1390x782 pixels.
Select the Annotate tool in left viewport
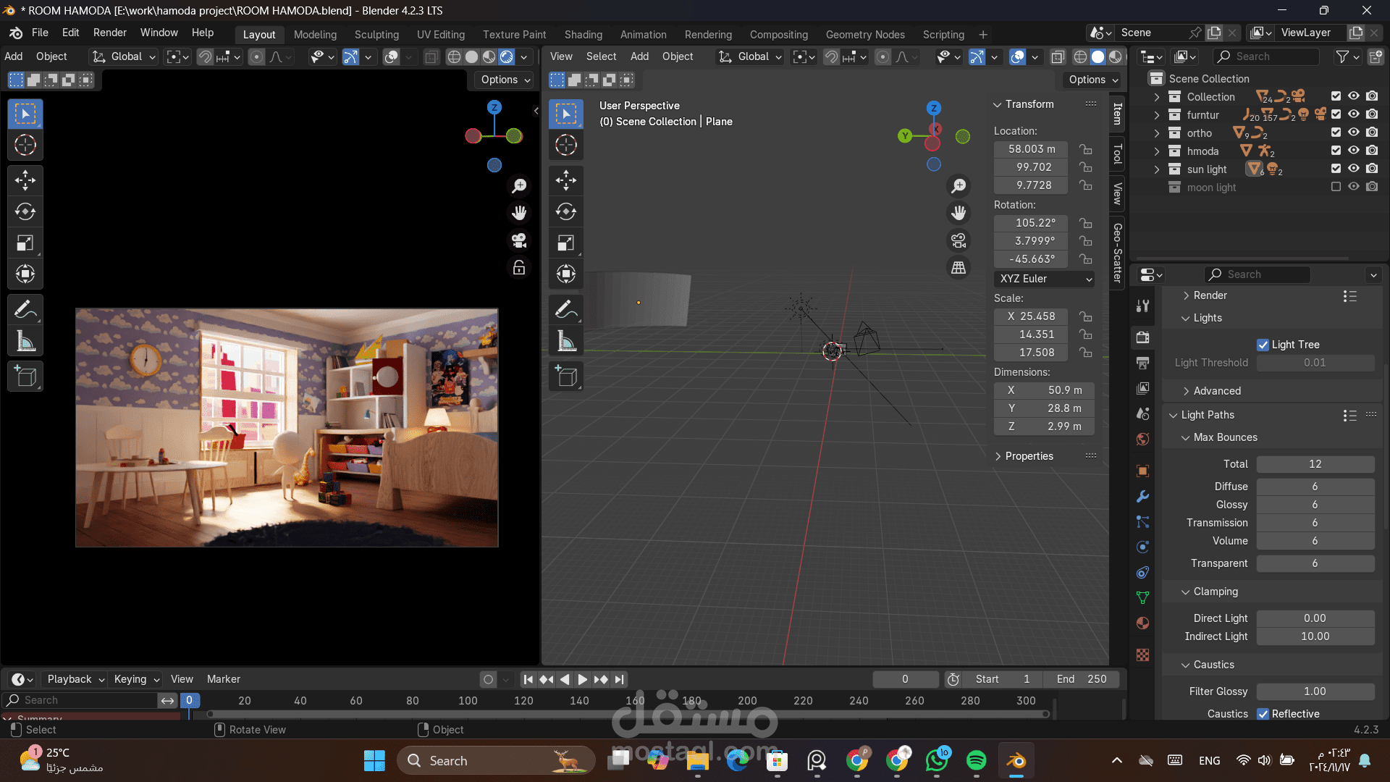(25, 310)
